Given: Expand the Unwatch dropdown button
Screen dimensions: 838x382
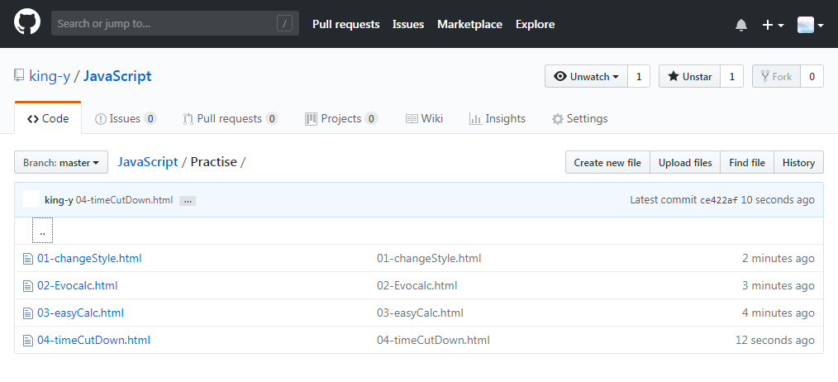Looking at the screenshot, I should coord(586,77).
